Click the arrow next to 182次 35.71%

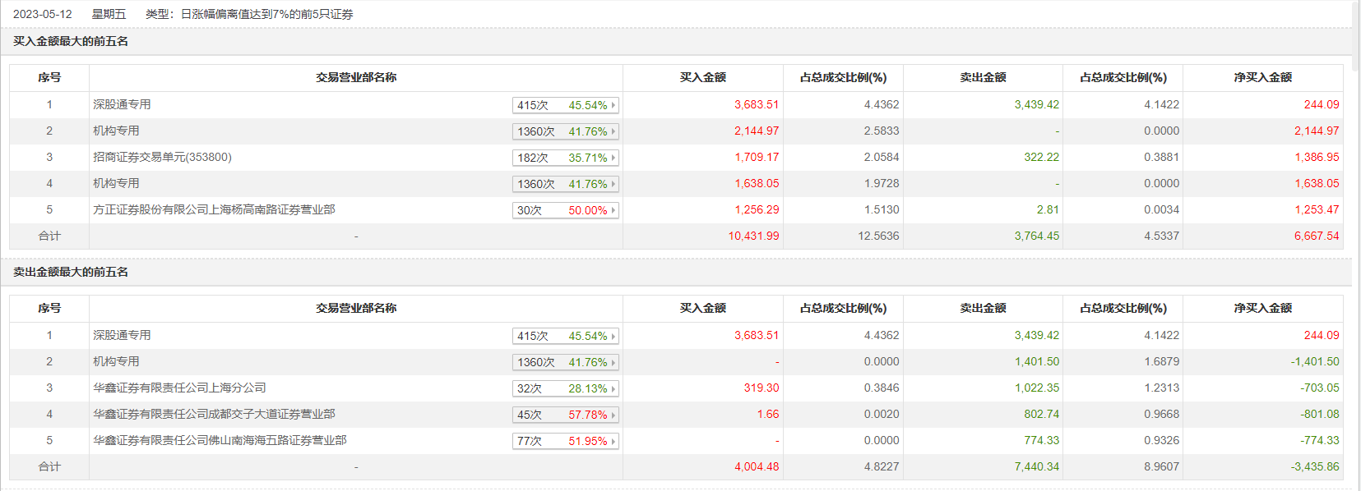(613, 158)
